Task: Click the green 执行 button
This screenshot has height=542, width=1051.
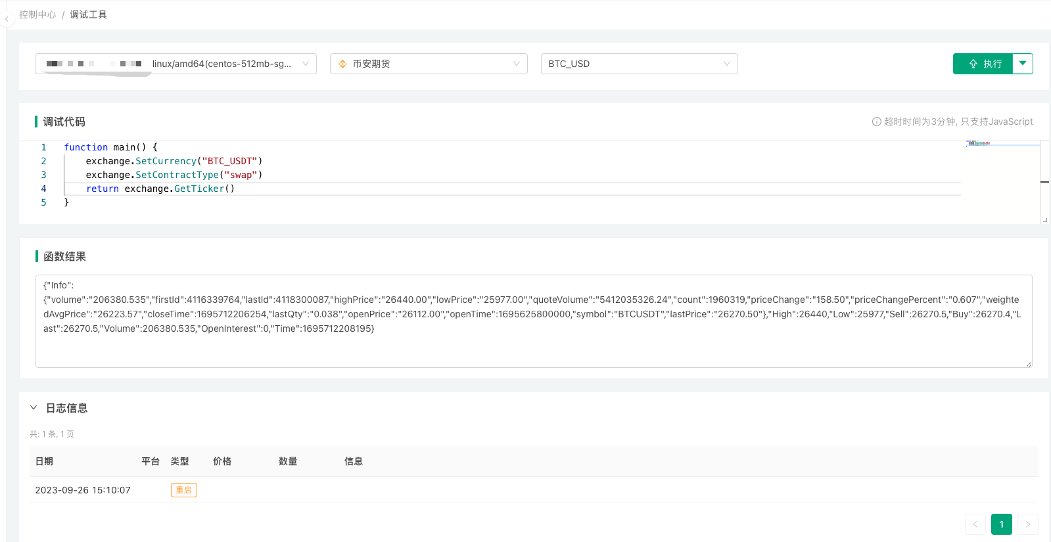Action: coord(983,64)
